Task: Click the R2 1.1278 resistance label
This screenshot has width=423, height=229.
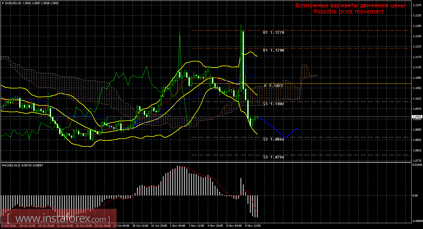Action: pos(273,33)
